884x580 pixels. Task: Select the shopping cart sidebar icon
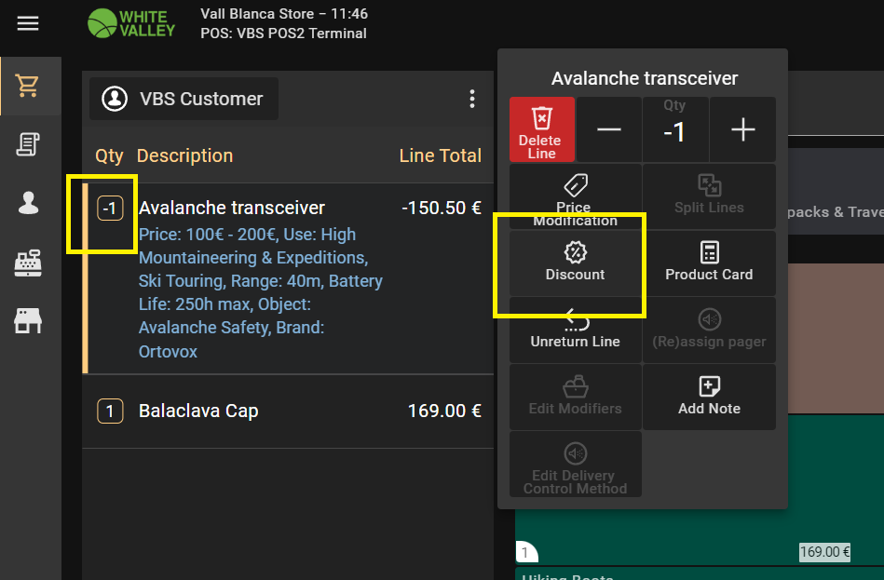point(28,87)
